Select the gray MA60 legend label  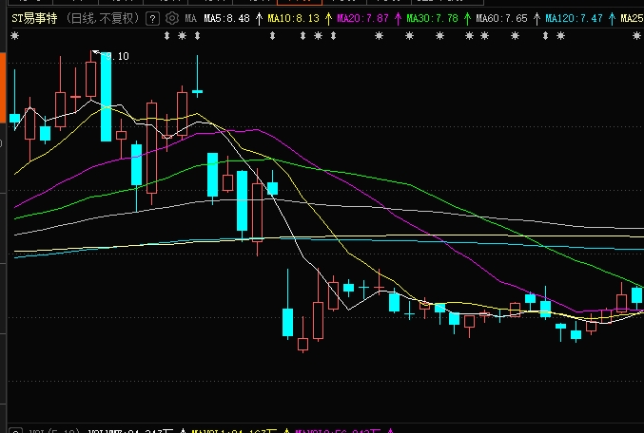point(501,18)
